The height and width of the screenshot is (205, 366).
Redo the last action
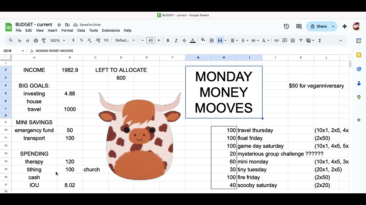(27, 40)
